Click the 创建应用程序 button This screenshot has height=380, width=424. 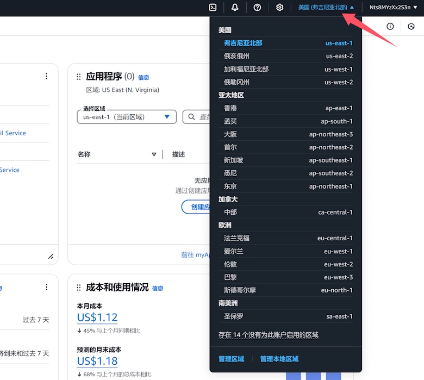(x=196, y=207)
